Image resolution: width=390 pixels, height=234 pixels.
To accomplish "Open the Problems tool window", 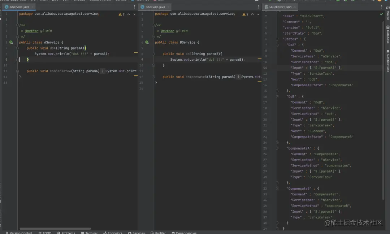I will (x=66, y=233).
